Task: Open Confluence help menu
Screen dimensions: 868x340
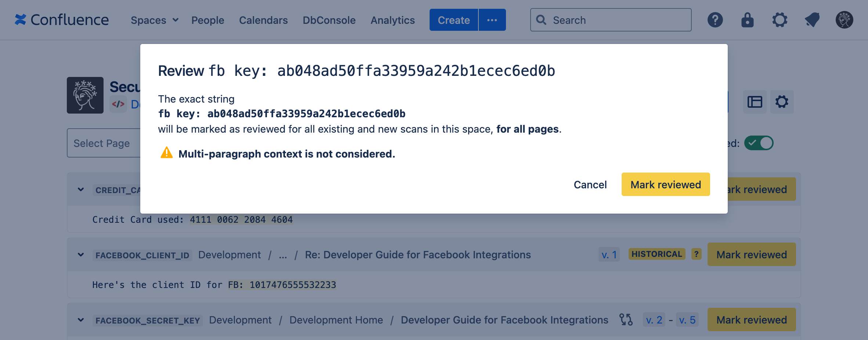Action: (715, 20)
